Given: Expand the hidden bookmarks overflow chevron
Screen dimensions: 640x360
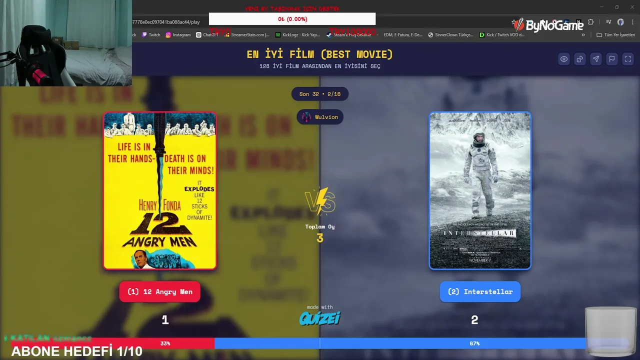Looking at the screenshot, I should pos(583,35).
